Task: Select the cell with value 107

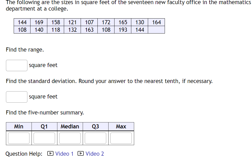Action: click(x=89, y=22)
